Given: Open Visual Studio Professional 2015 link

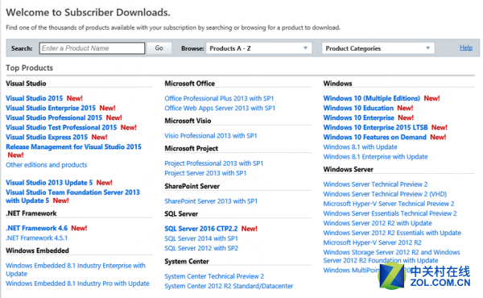Looking at the screenshot, I should tap(54, 118).
